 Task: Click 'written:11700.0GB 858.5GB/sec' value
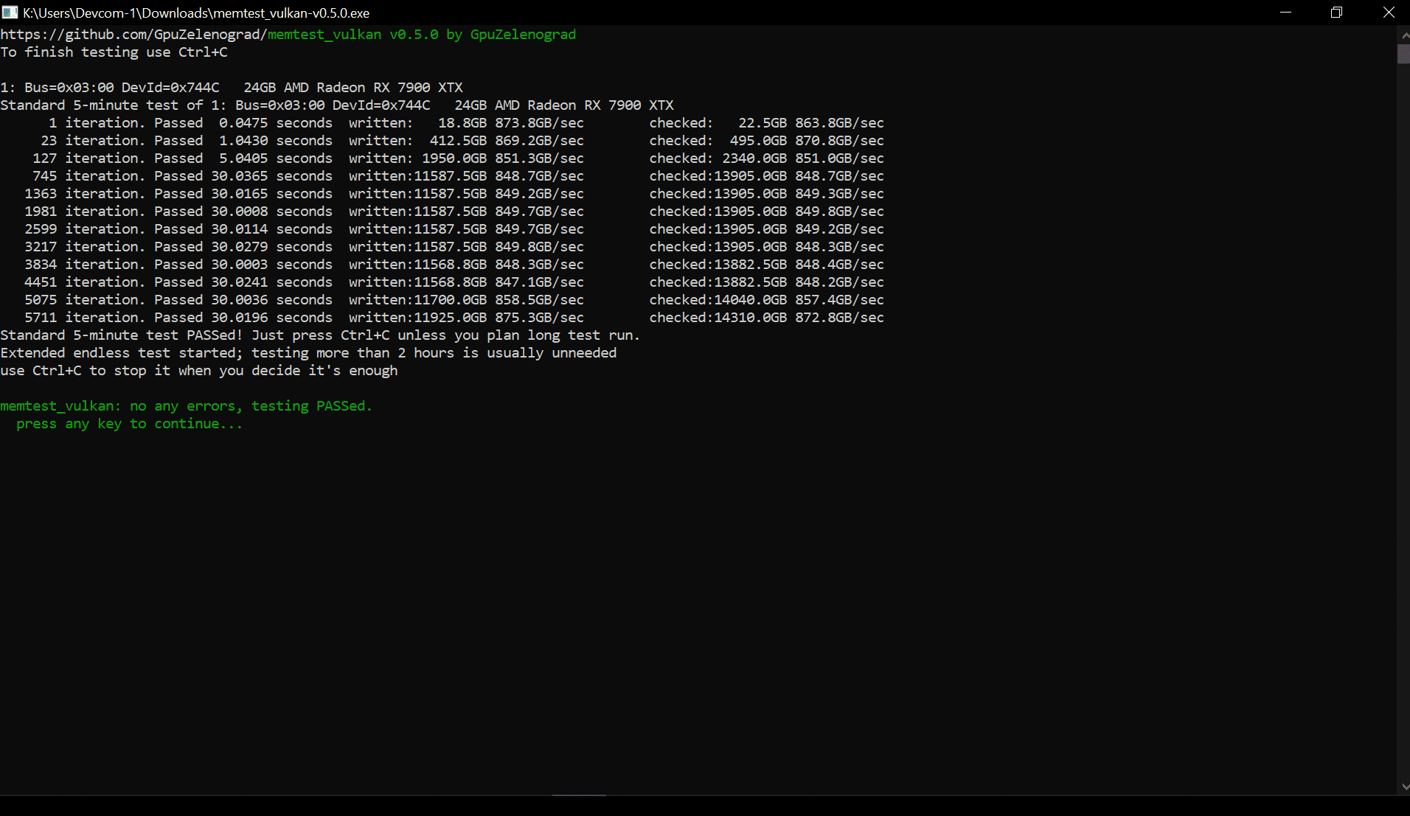[466, 300]
